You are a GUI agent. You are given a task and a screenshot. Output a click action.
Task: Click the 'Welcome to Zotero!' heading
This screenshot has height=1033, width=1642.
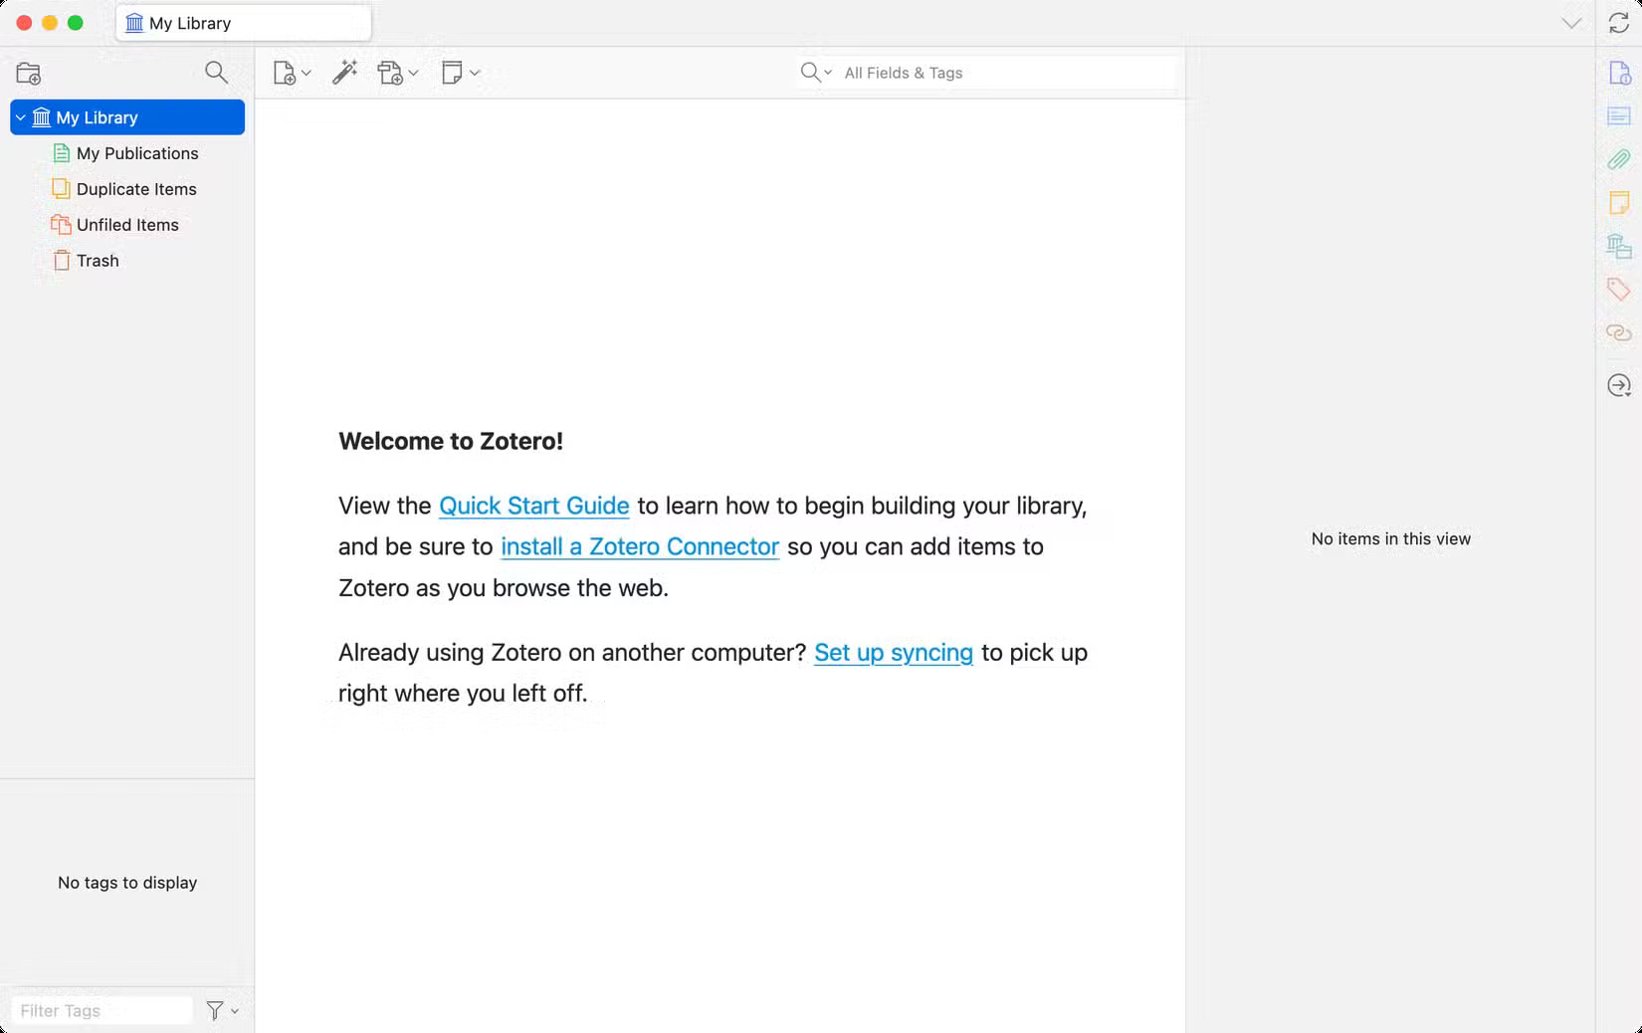tap(451, 441)
